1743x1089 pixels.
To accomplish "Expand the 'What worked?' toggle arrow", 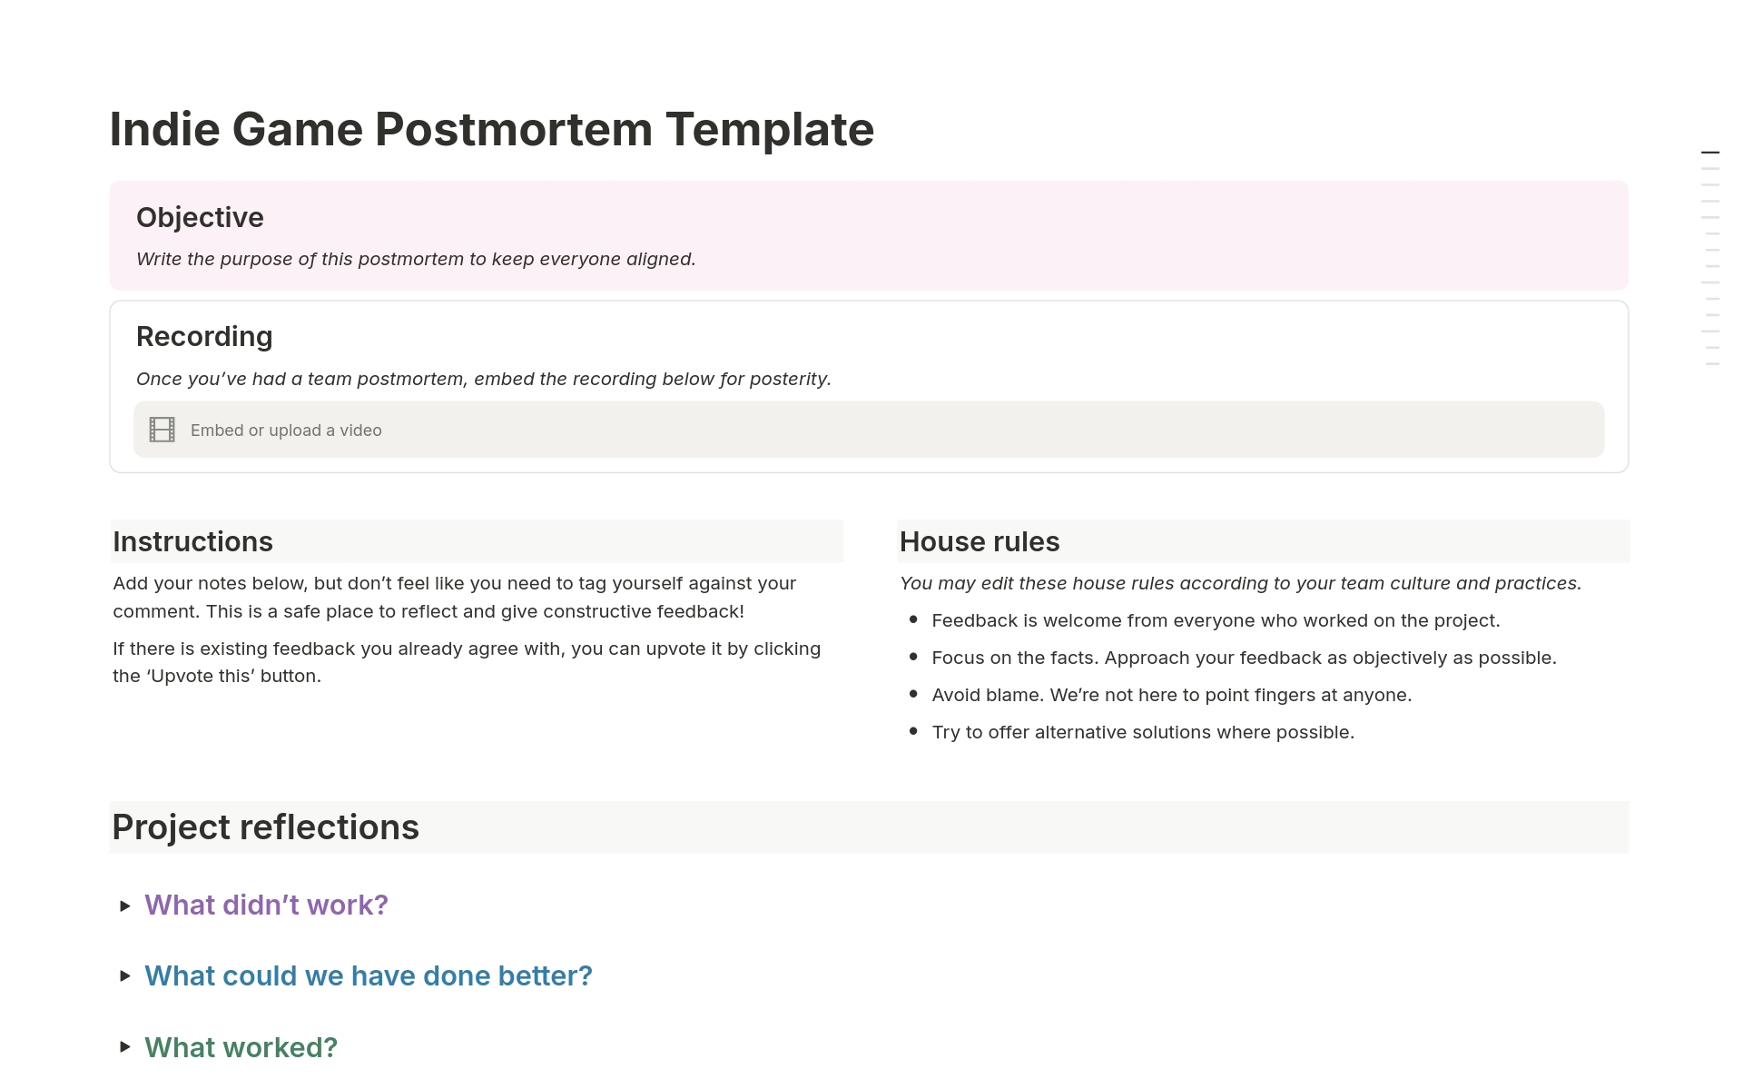I will 125,1047.
